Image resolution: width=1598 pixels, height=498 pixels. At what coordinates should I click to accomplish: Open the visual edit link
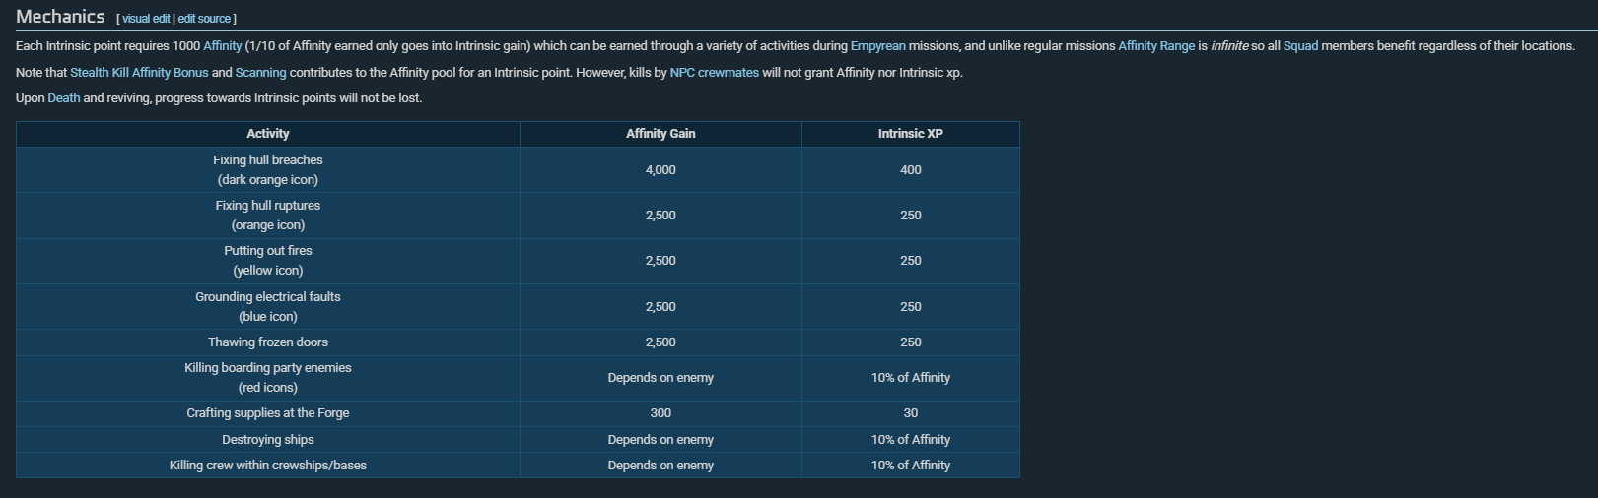(146, 19)
